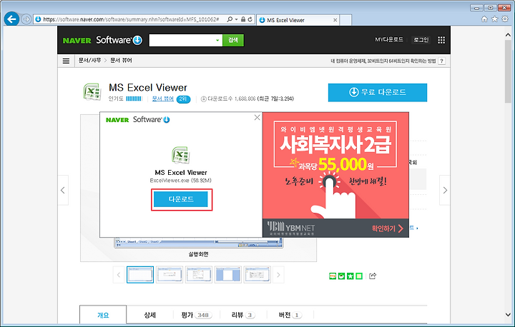Show previous screenshot with left side arrow
Viewport: 515px width, 327px height.
point(63,190)
